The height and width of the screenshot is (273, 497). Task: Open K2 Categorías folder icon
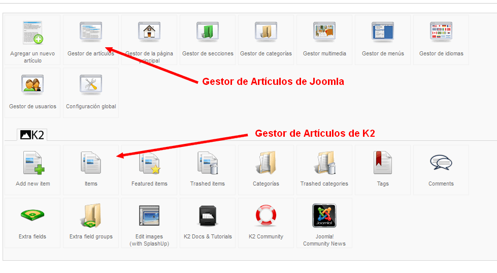point(266,163)
